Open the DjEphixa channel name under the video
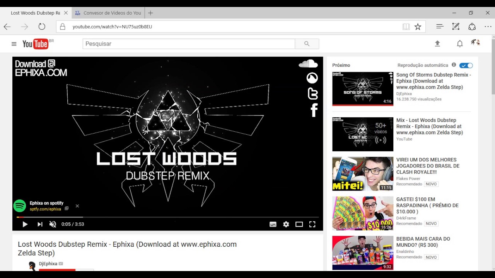The image size is (495, 278). tap(48, 264)
